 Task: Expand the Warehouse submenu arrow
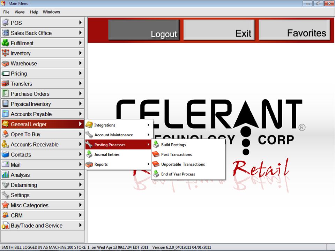click(x=80, y=63)
